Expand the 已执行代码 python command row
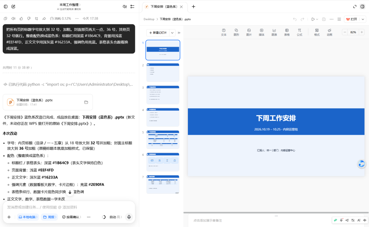The height and width of the screenshot is (227, 369). 68,84
